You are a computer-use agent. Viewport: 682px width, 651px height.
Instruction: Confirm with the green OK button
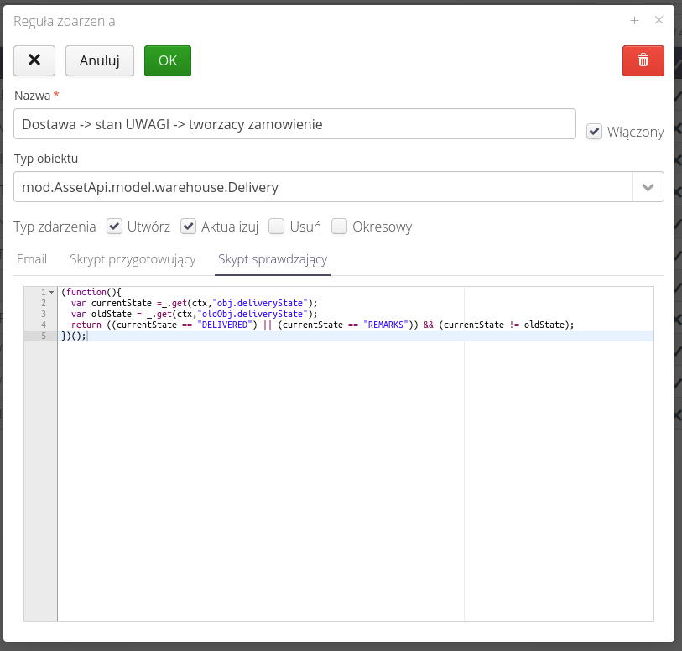pos(168,60)
